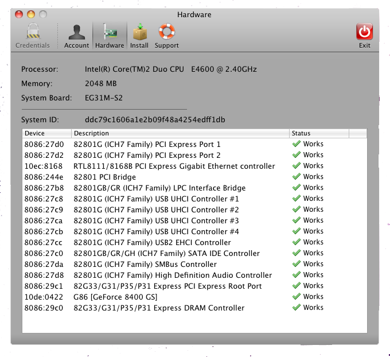Click the SMBus Controller description
The image size is (390, 357).
point(145,265)
